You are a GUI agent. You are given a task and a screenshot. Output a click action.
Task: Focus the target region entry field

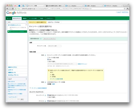pos(62,64)
